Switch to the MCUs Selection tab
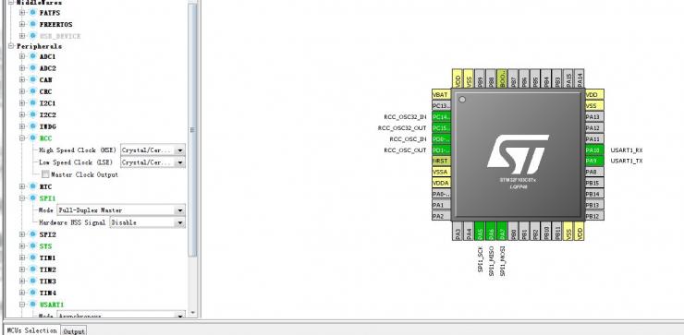 click(31, 330)
